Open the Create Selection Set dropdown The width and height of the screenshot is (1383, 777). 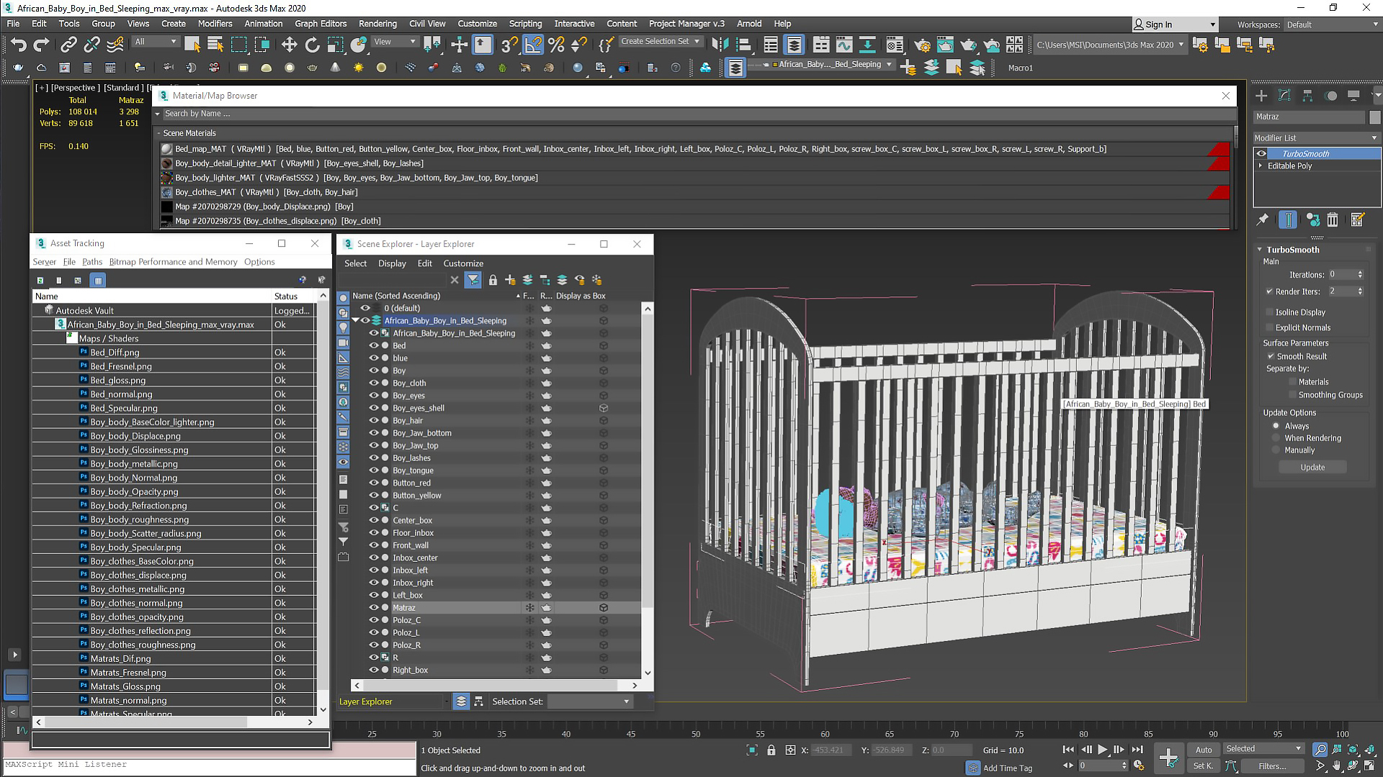pos(661,41)
